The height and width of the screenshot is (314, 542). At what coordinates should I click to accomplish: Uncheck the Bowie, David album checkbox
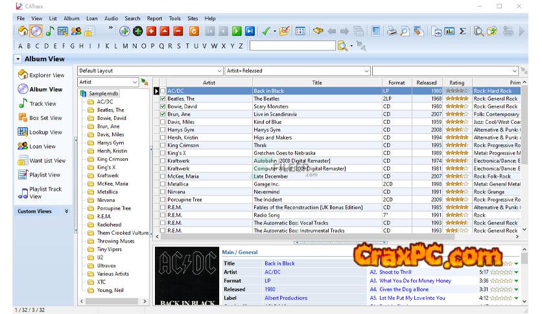pyautogui.click(x=163, y=106)
